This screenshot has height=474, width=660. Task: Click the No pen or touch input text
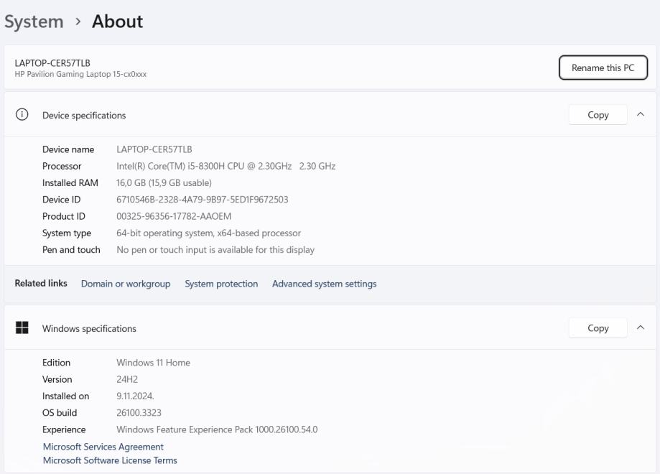215,250
